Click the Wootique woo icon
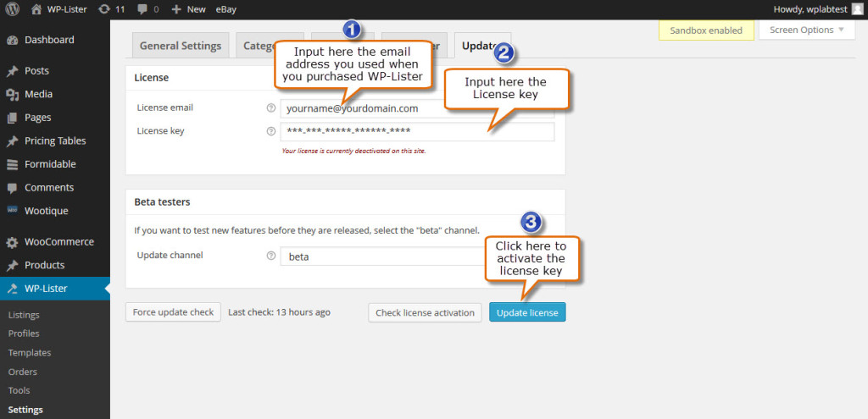This screenshot has height=419, width=868. pyautogui.click(x=12, y=211)
